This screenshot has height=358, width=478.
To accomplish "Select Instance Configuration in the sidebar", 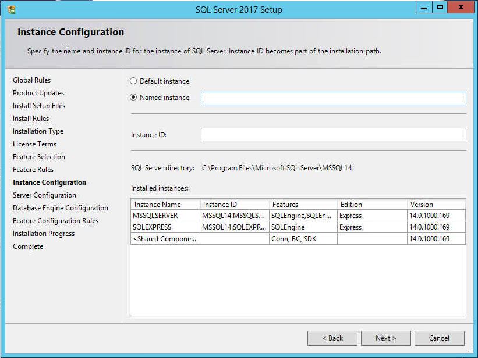I will pos(49,182).
